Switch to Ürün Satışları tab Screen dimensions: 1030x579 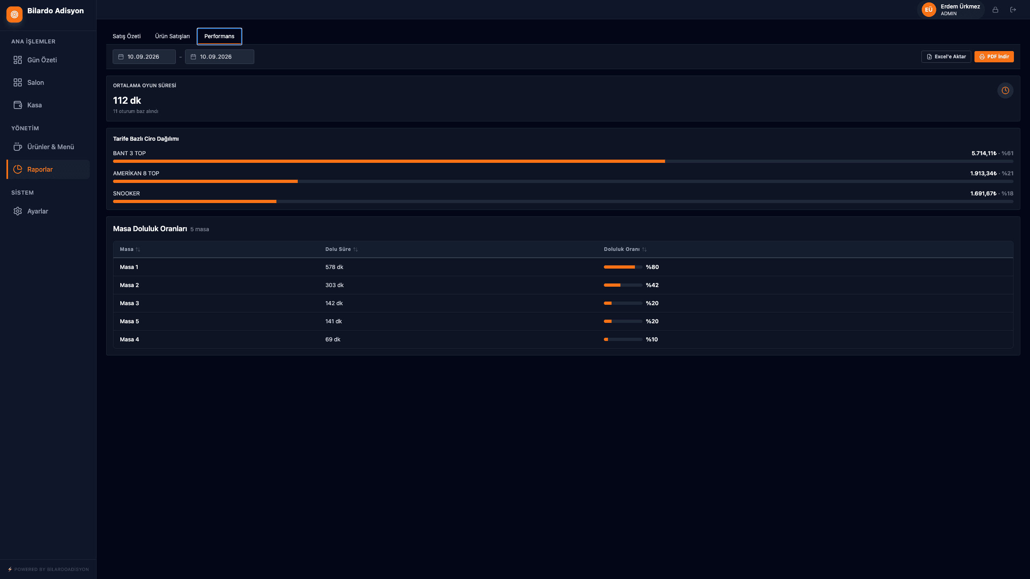172,36
